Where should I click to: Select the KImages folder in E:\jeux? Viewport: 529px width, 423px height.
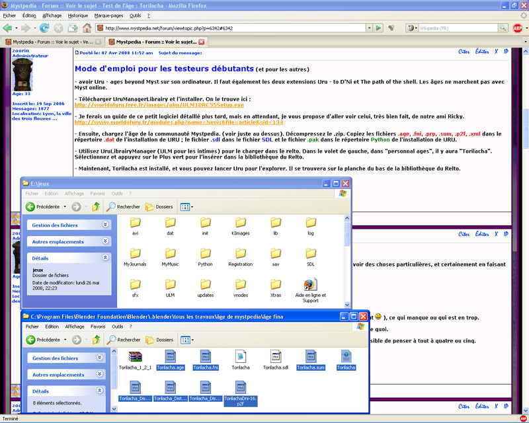[241, 226]
